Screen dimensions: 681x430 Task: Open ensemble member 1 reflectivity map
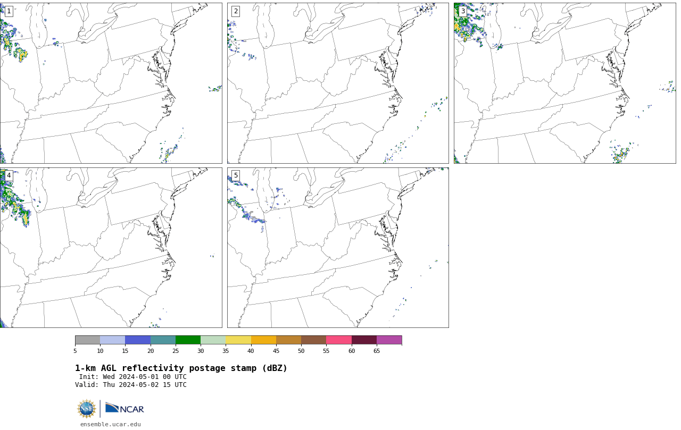click(x=111, y=83)
